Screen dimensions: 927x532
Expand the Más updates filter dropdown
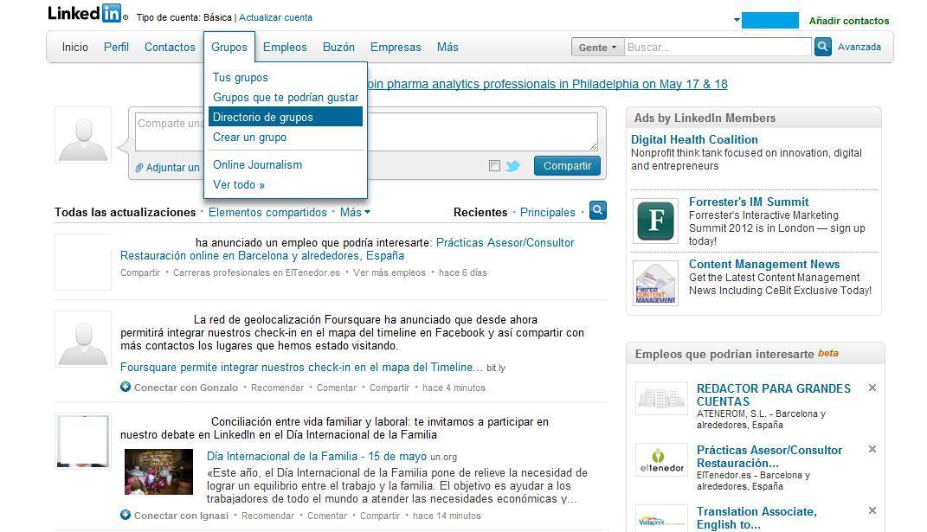click(x=355, y=212)
